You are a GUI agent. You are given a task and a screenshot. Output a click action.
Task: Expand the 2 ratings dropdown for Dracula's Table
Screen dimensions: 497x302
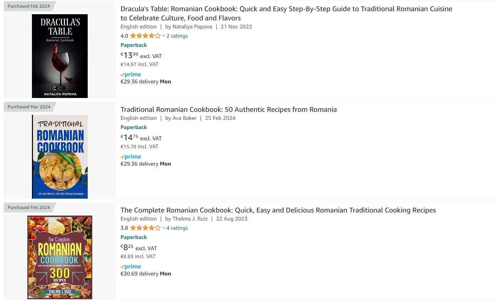pyautogui.click(x=177, y=35)
